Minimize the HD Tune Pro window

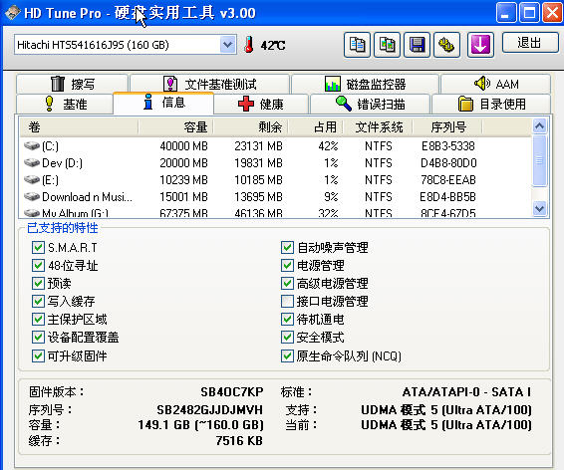click(x=506, y=13)
